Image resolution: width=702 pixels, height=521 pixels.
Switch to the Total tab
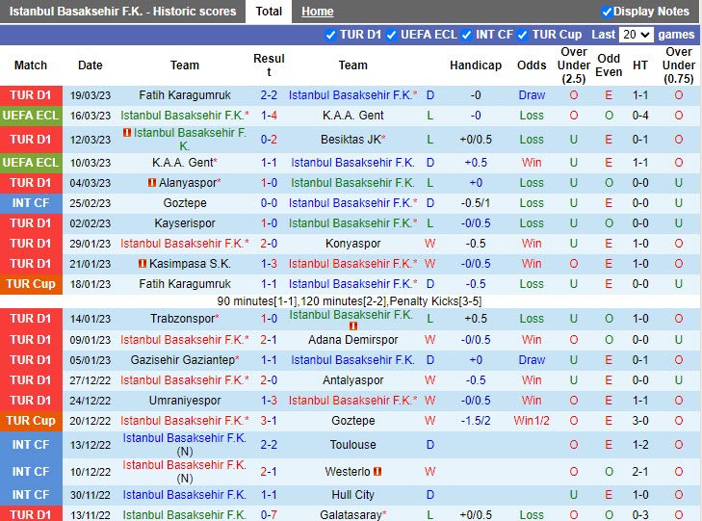click(x=269, y=12)
